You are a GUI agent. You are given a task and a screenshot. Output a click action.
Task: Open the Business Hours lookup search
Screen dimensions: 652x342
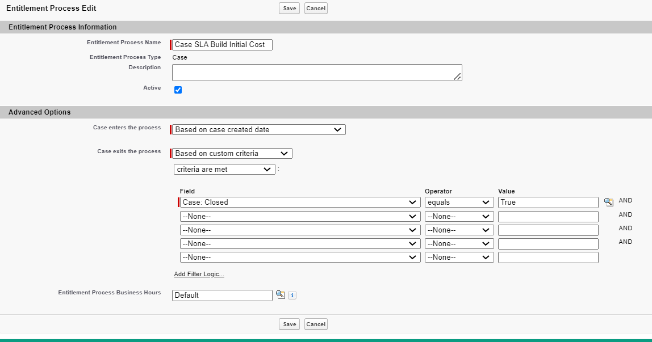[x=280, y=295]
